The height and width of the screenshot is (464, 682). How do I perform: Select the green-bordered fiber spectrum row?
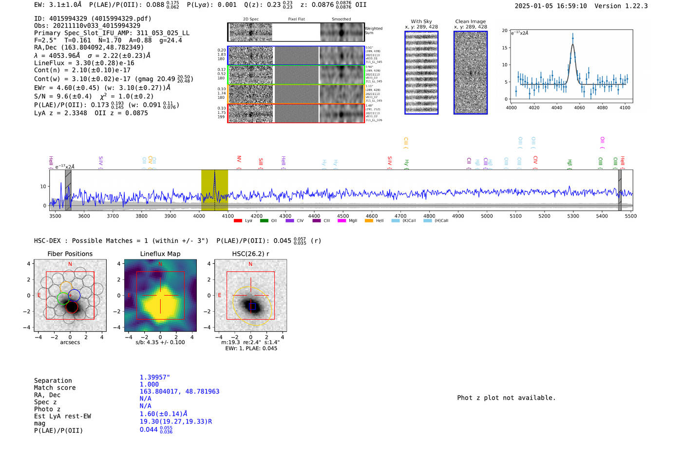[x=296, y=75]
